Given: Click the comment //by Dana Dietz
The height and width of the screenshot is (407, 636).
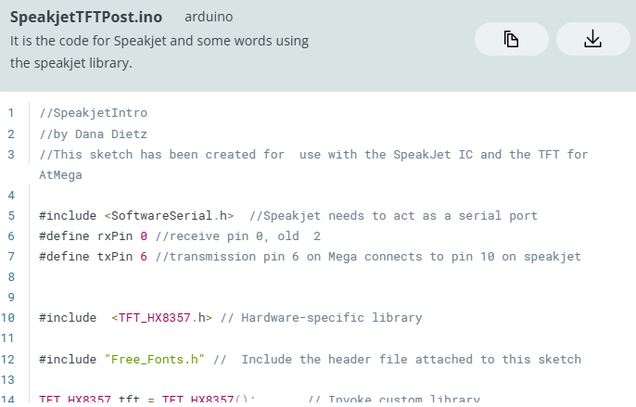Looking at the screenshot, I should click(x=94, y=134).
